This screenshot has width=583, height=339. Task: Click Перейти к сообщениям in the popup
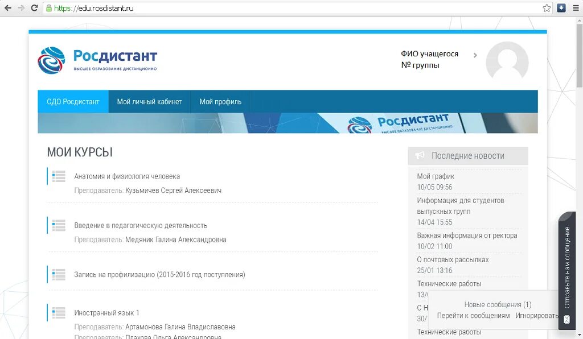473,316
